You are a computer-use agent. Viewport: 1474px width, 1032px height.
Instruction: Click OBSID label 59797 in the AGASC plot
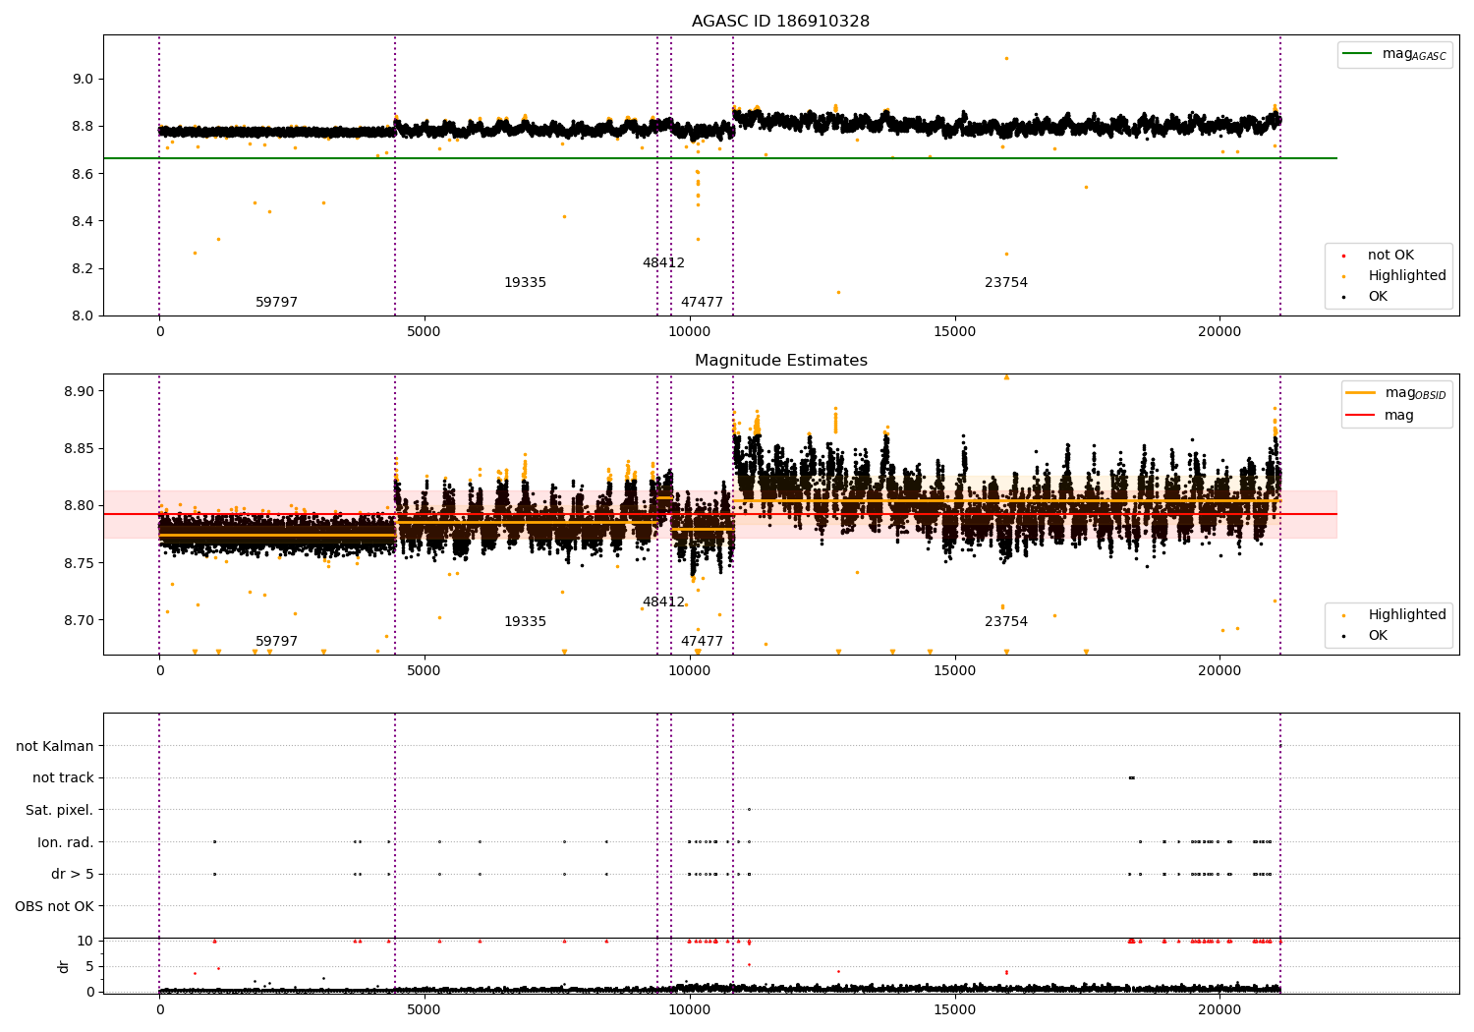(276, 303)
